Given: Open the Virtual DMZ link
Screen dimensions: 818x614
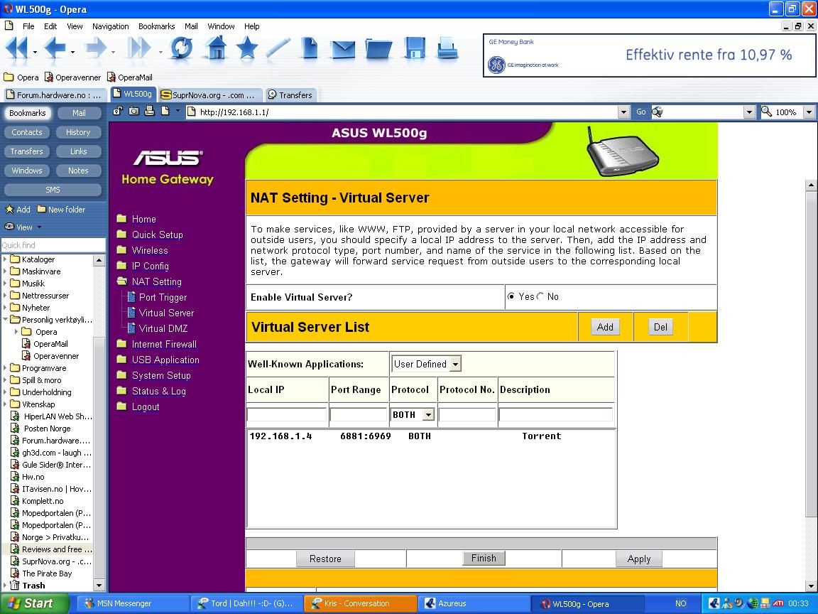Looking at the screenshot, I should 163,328.
